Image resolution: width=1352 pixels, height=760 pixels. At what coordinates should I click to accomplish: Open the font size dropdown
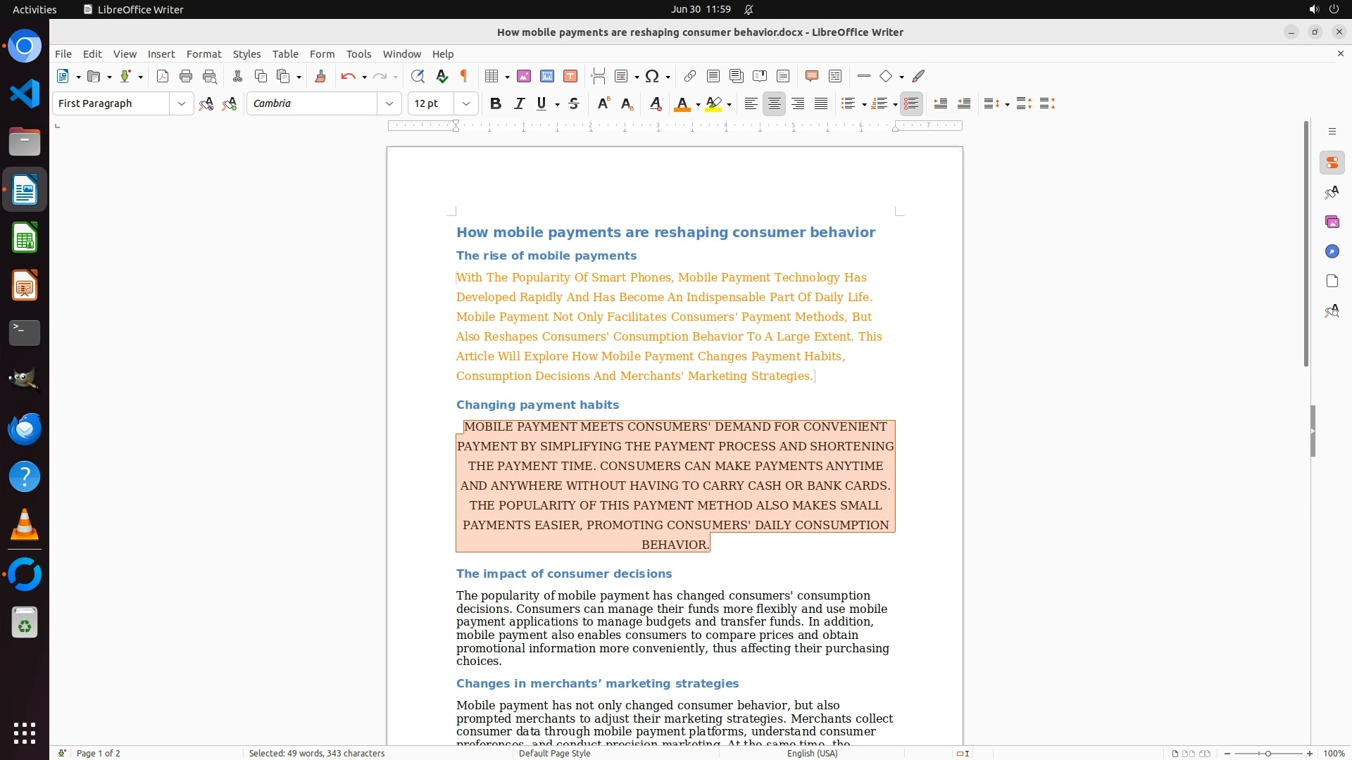(x=465, y=103)
